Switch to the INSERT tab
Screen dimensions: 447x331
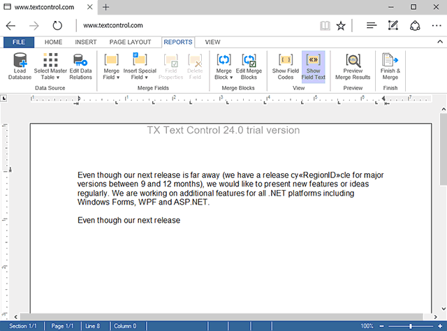point(86,42)
